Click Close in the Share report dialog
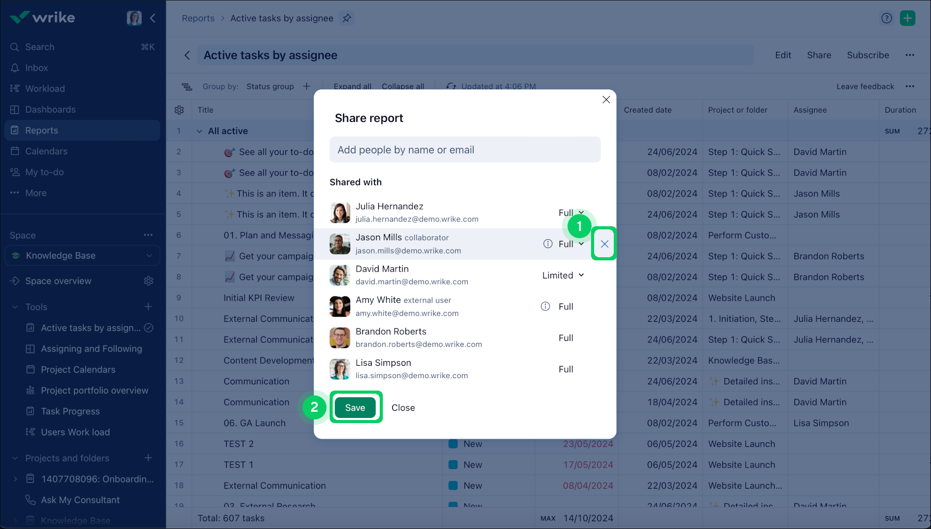The width and height of the screenshot is (931, 529). pos(403,408)
